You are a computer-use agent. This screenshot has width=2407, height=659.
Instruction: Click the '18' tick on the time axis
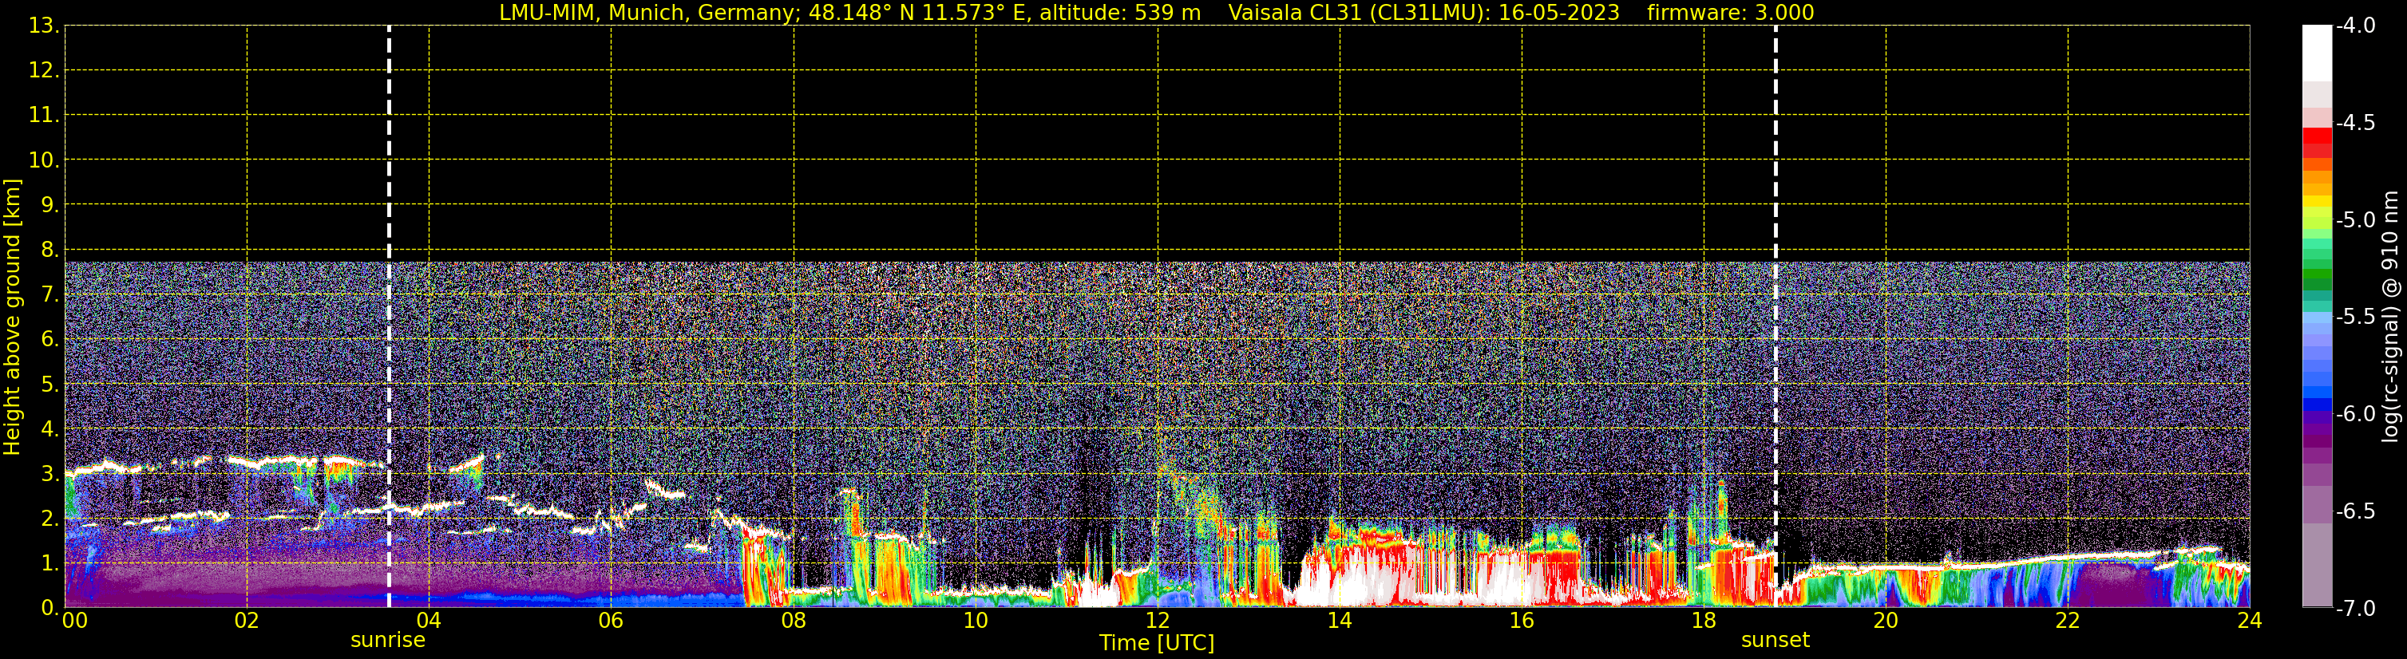[1704, 621]
